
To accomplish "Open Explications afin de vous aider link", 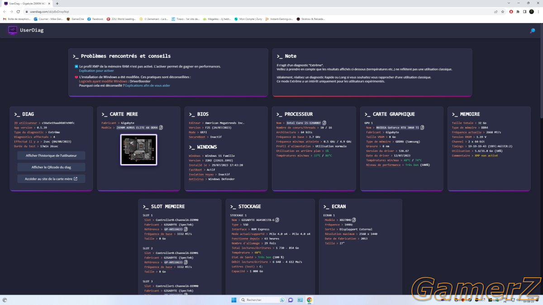I will coord(148,85).
